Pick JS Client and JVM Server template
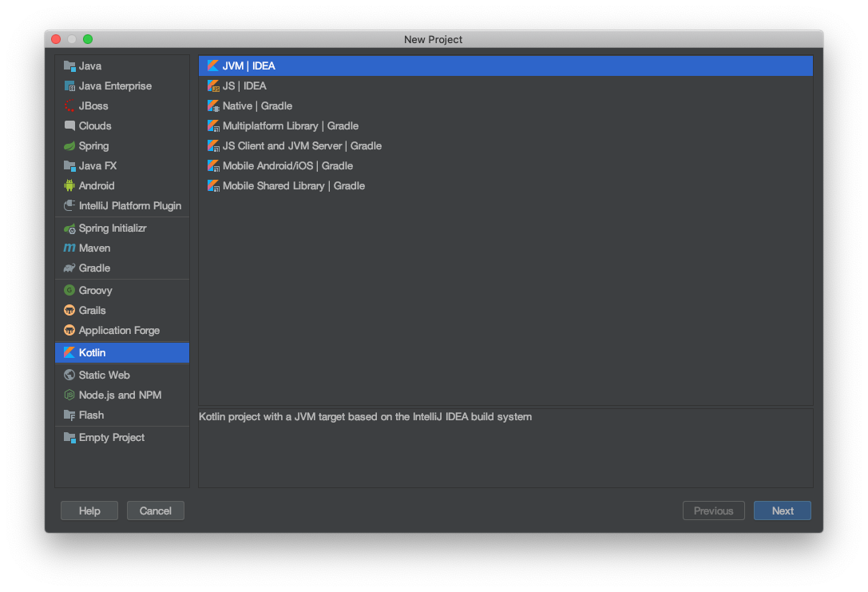Viewport: 868px width, 592px height. (506, 145)
